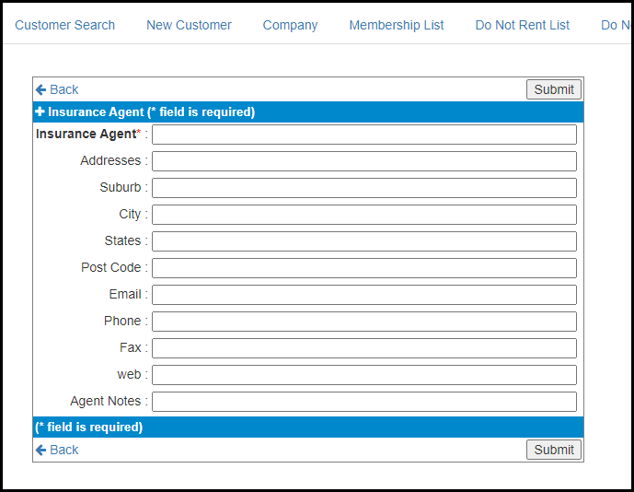Click into the Addresses field

[x=364, y=161]
